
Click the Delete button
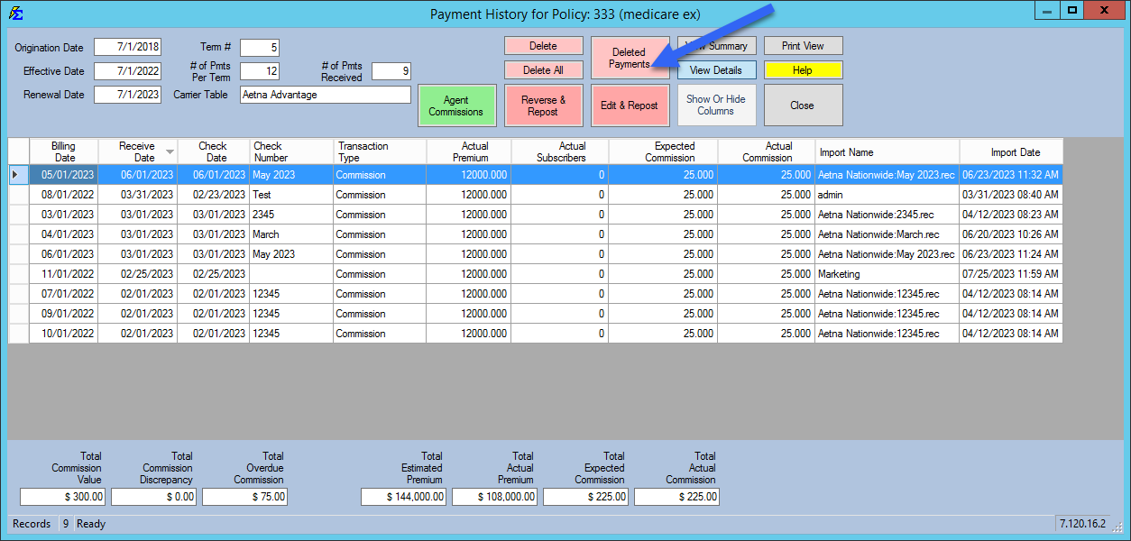[543, 45]
